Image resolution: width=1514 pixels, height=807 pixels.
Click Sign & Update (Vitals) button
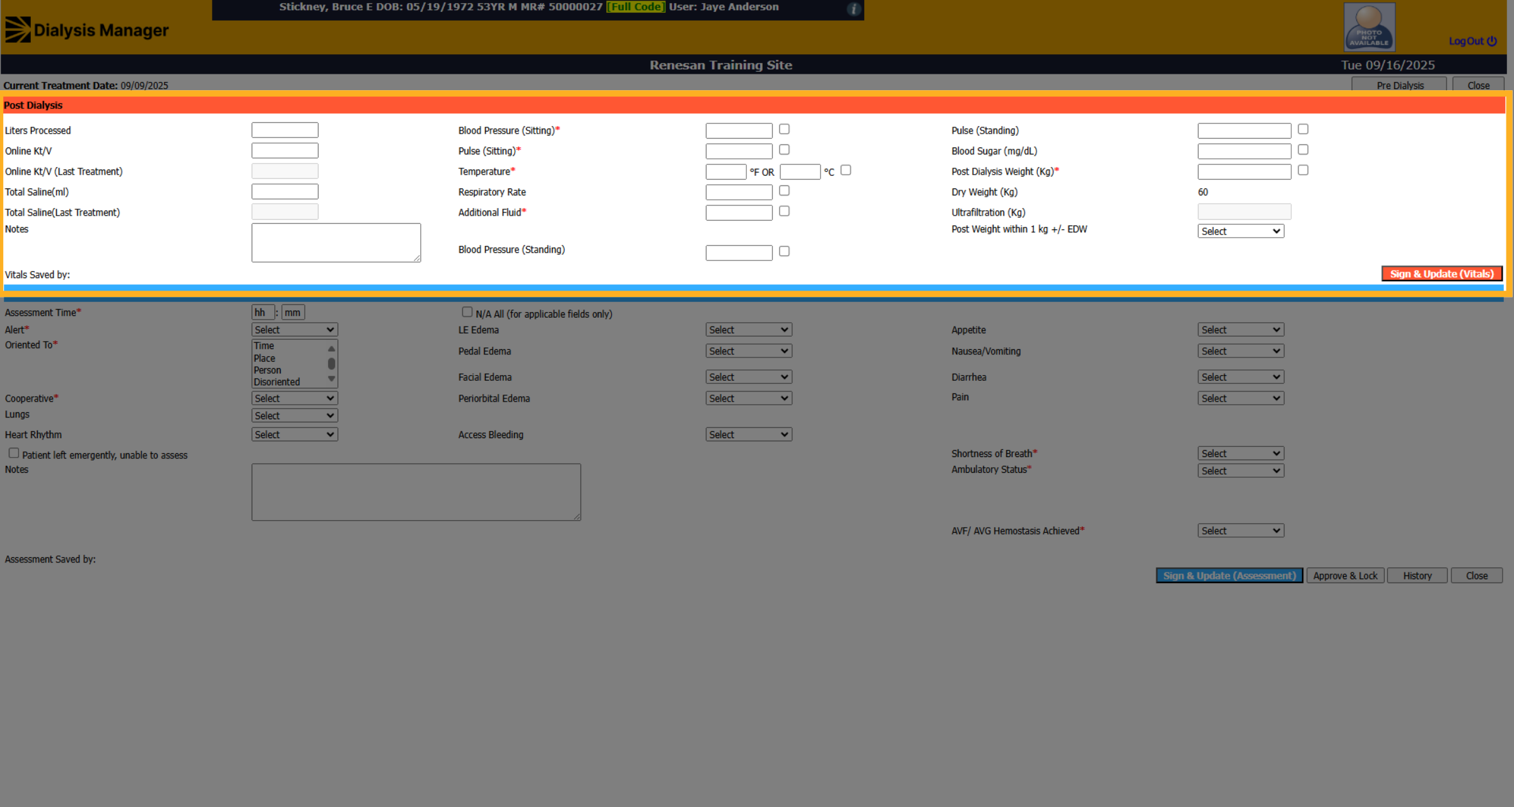coord(1441,274)
